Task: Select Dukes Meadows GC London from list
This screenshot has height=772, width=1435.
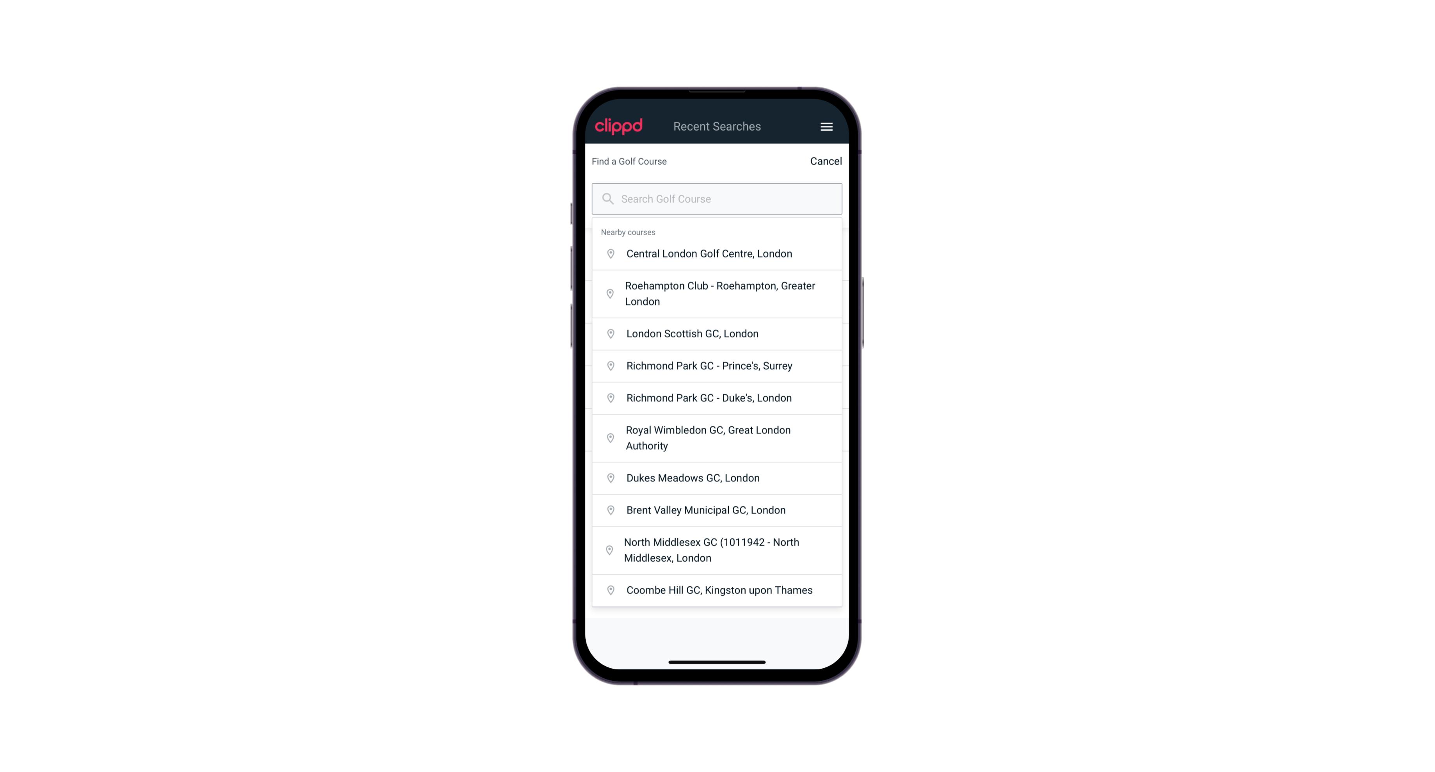Action: [717, 477]
